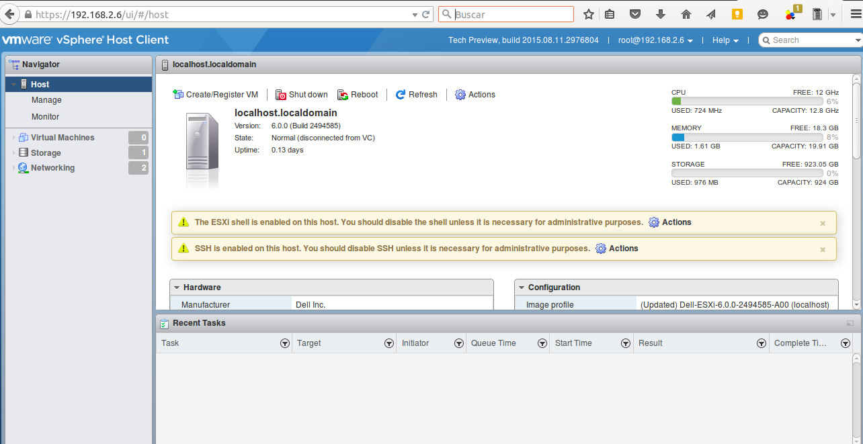863x444 pixels.
Task: Collapse the Configuration panel
Action: pos(522,287)
